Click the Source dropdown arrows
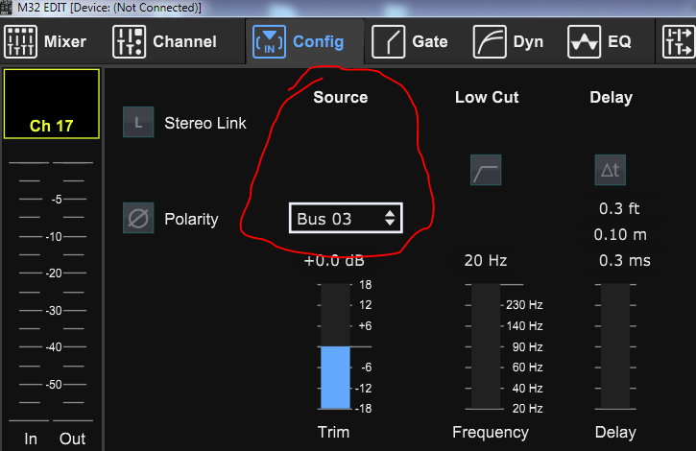The width and height of the screenshot is (696, 451). pyautogui.click(x=389, y=219)
